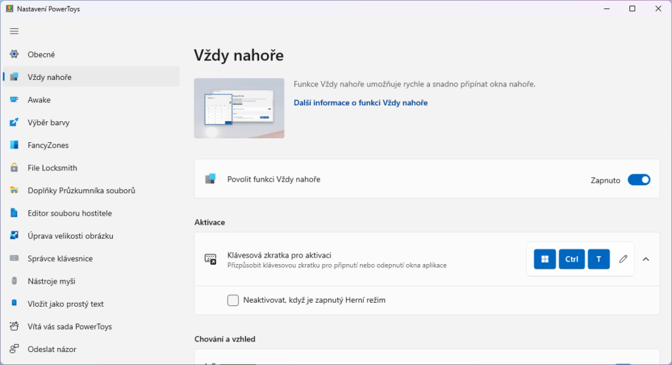Open Obecné settings via gear icon
The width and height of the screenshot is (672, 365).
[14, 54]
